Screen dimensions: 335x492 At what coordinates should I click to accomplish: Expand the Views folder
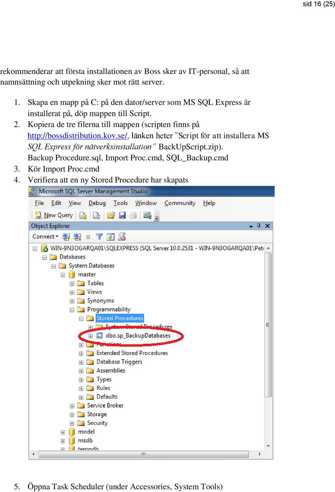pyautogui.click(x=72, y=292)
